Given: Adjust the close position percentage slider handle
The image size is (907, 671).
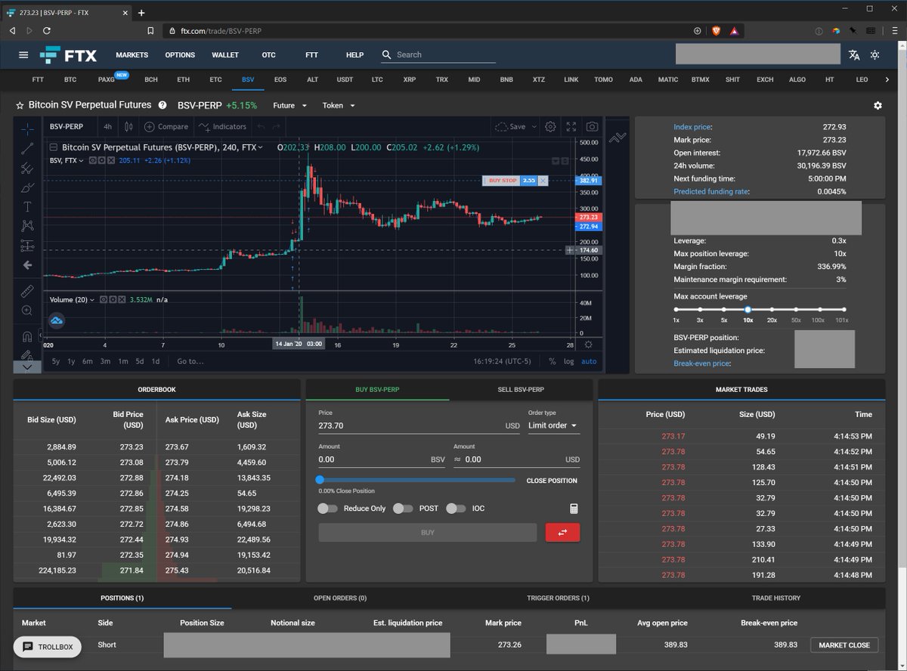Looking at the screenshot, I should tap(320, 480).
